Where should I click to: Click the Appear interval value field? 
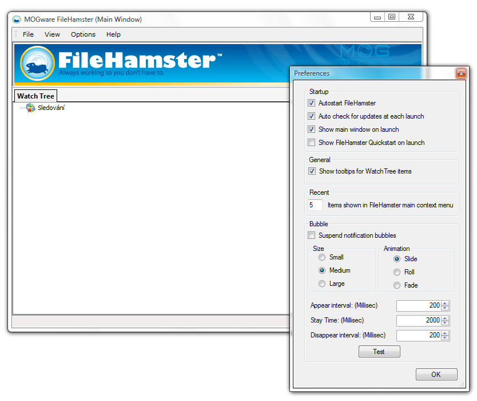(419, 305)
